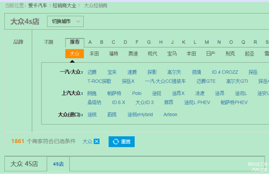Select brand letter Q
This screenshot has width=269, height=174.
pyautogui.click(x=243, y=42)
